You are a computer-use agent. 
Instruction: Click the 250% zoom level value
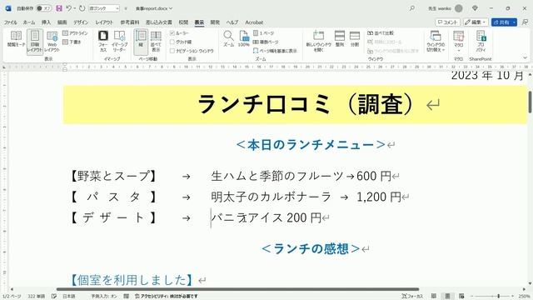click(525, 297)
